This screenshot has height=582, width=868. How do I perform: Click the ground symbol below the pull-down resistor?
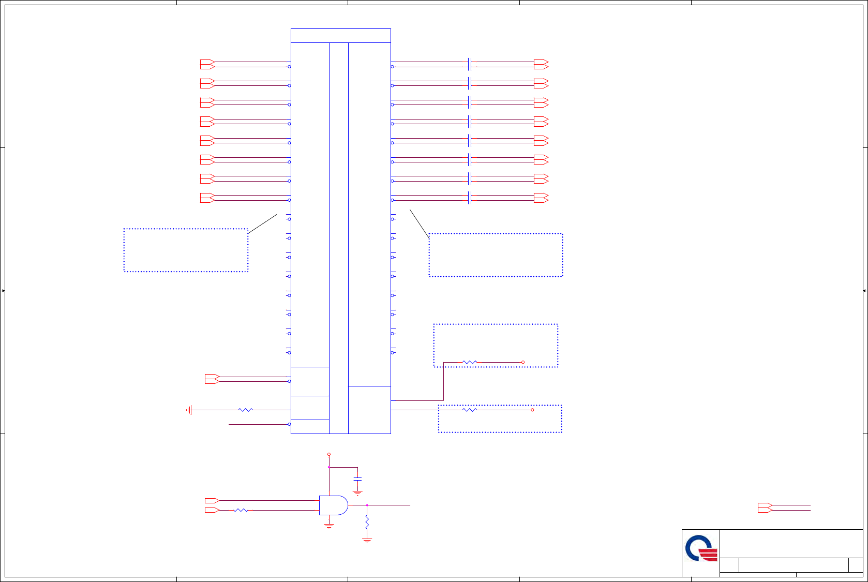pos(367,541)
